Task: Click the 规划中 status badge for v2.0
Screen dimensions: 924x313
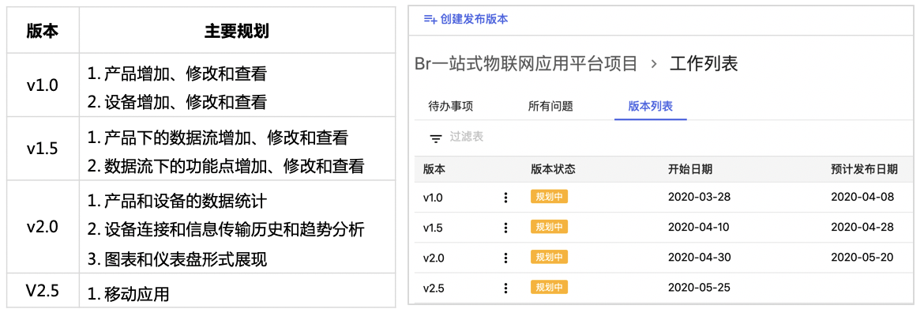Action: click(x=549, y=257)
